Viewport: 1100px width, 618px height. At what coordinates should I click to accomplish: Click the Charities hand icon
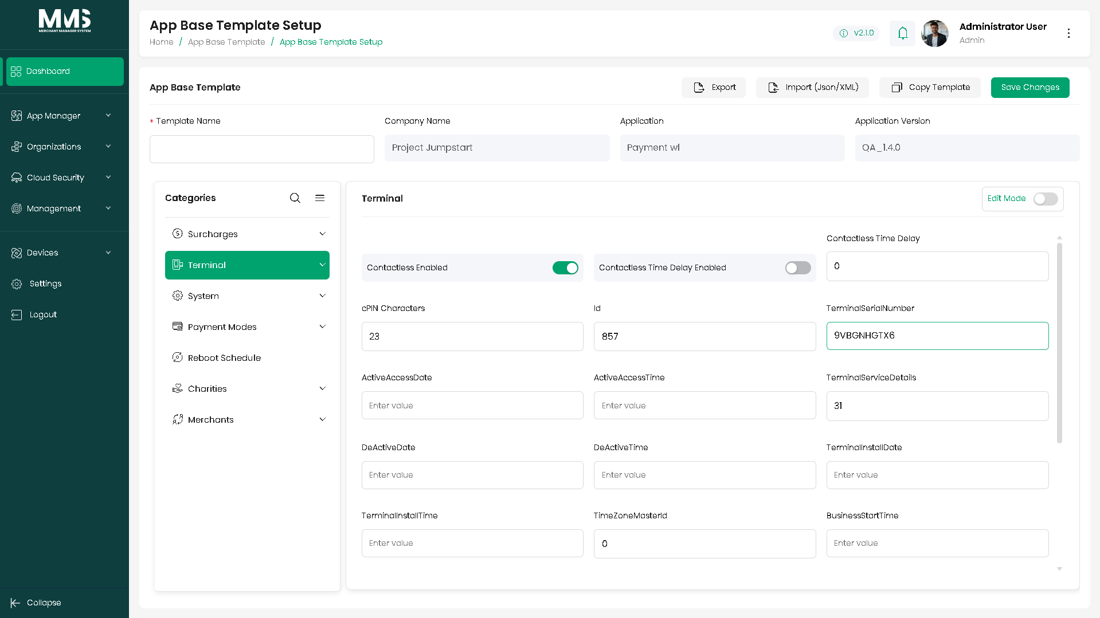[x=178, y=388]
